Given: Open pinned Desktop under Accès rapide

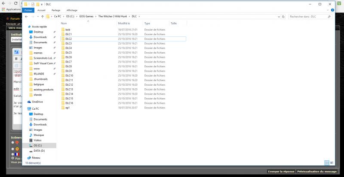Looking at the screenshot, I should 38,32.
